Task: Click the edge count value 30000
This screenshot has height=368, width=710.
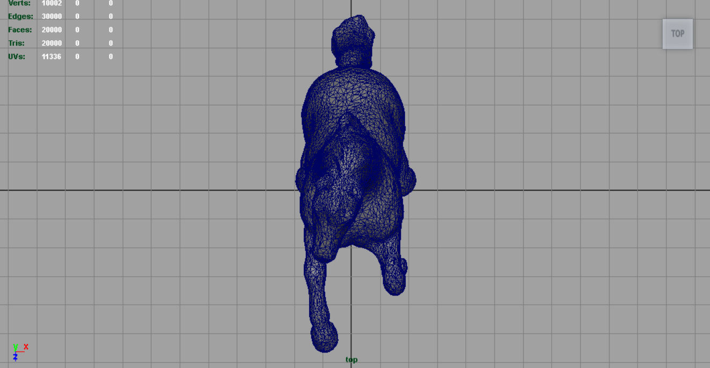Action: click(x=52, y=17)
